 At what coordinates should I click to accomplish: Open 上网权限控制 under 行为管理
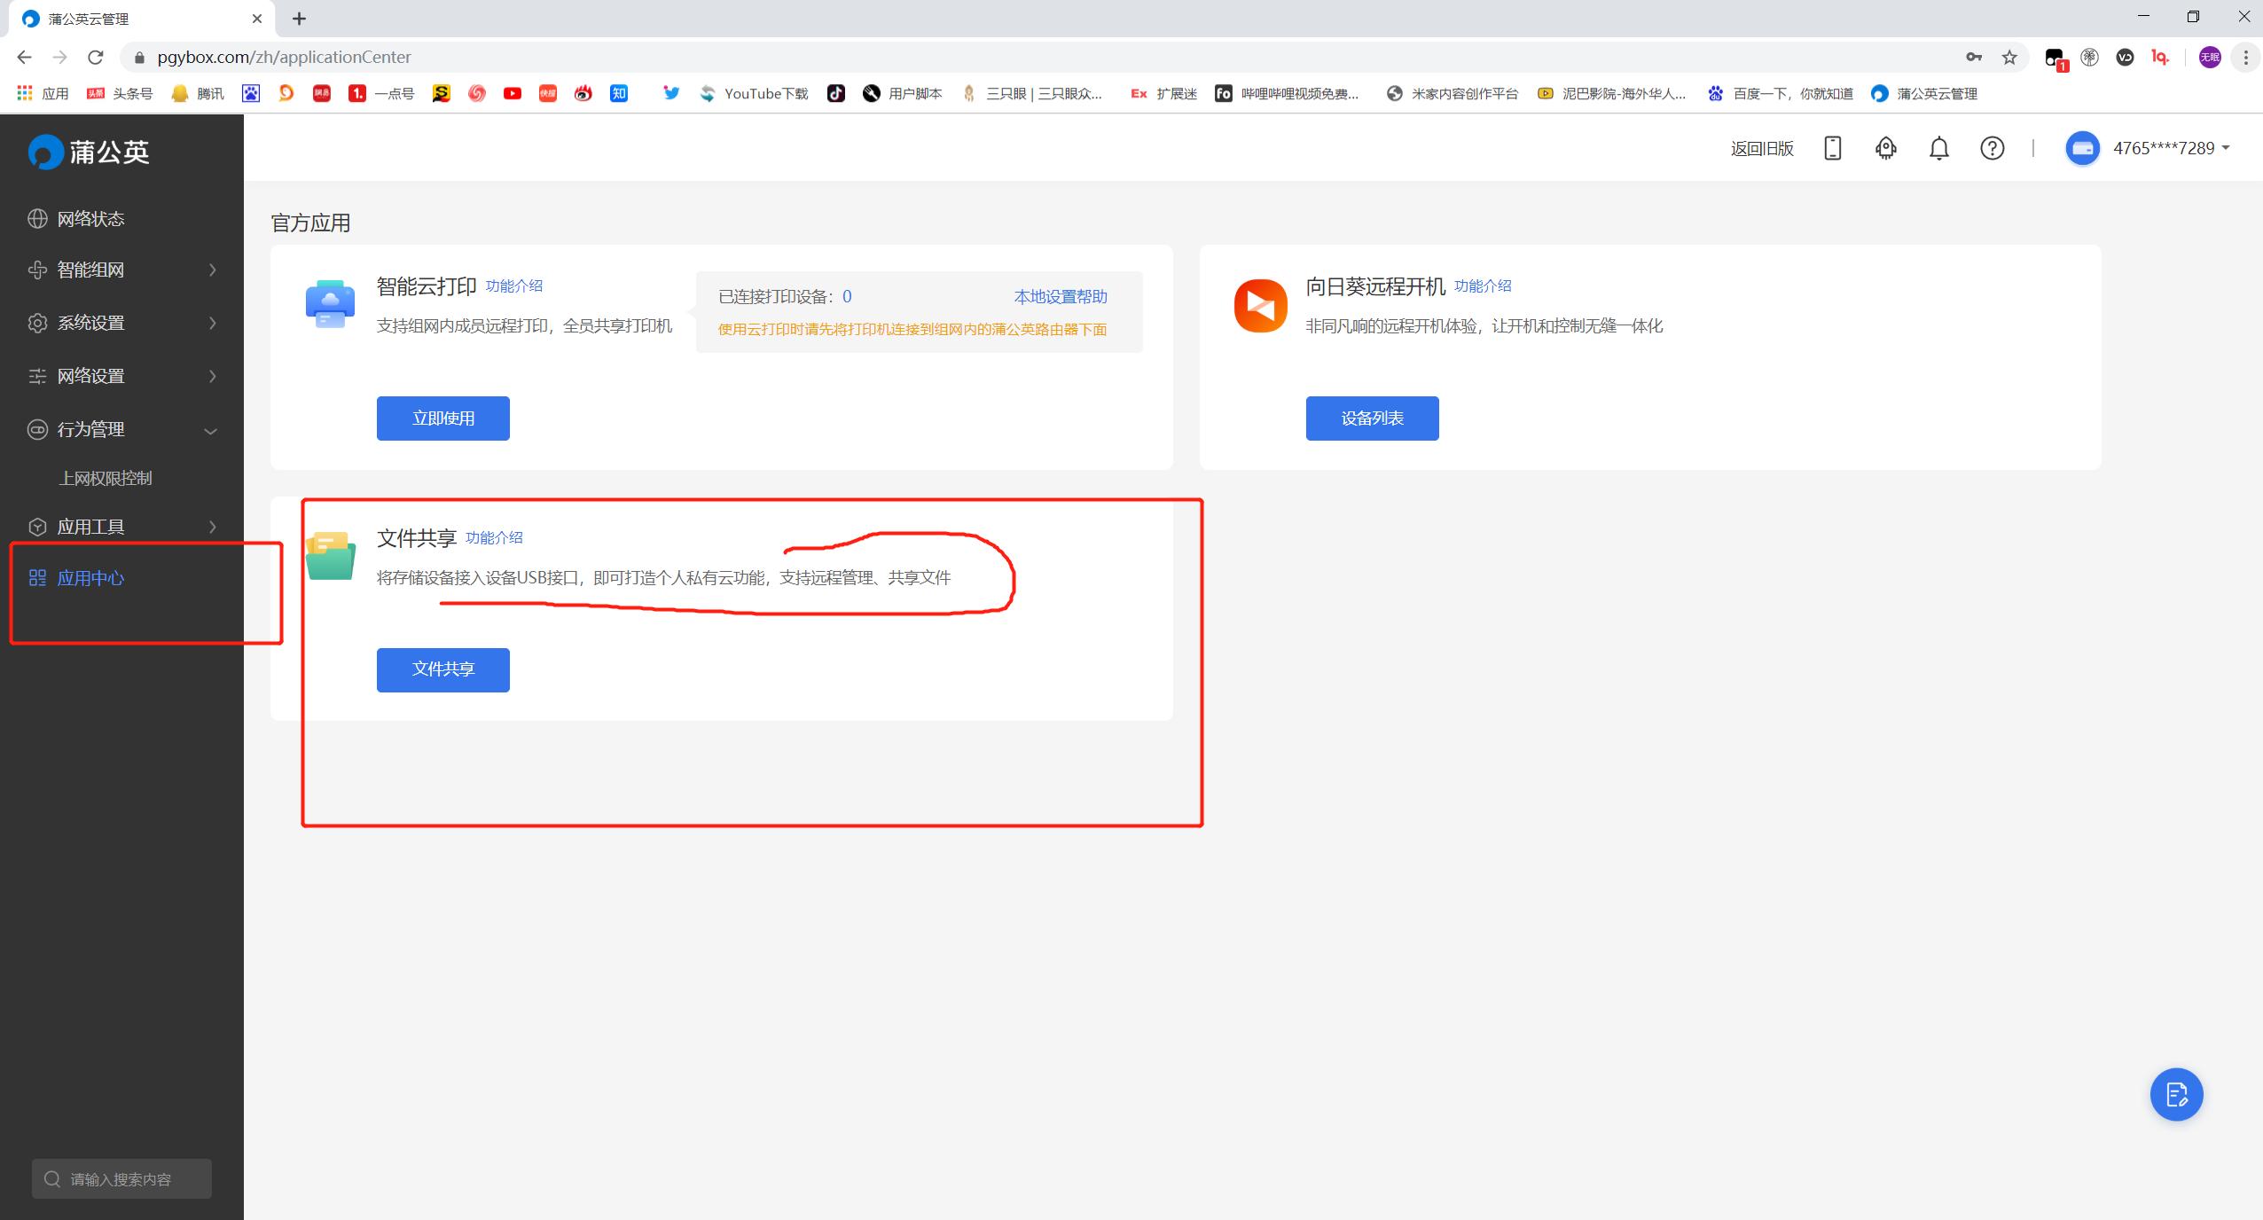[106, 478]
